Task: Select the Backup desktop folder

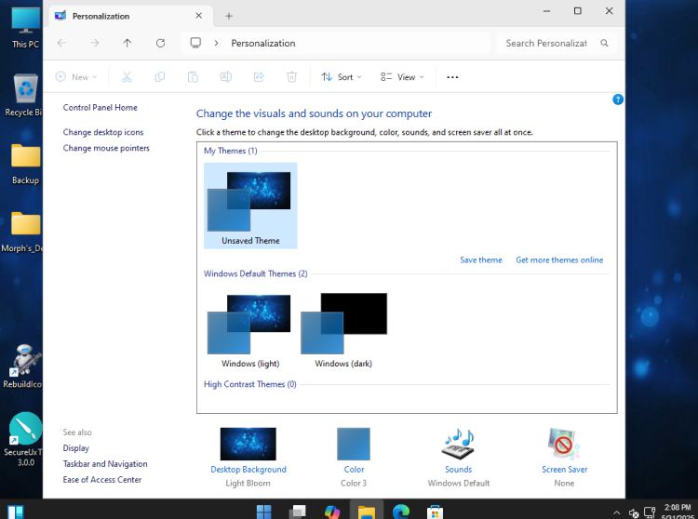Action: coord(25,164)
